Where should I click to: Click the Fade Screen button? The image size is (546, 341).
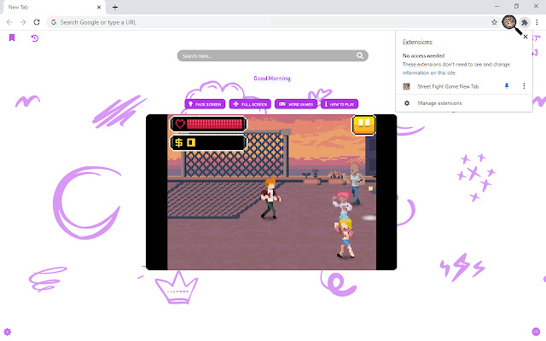[x=205, y=104]
